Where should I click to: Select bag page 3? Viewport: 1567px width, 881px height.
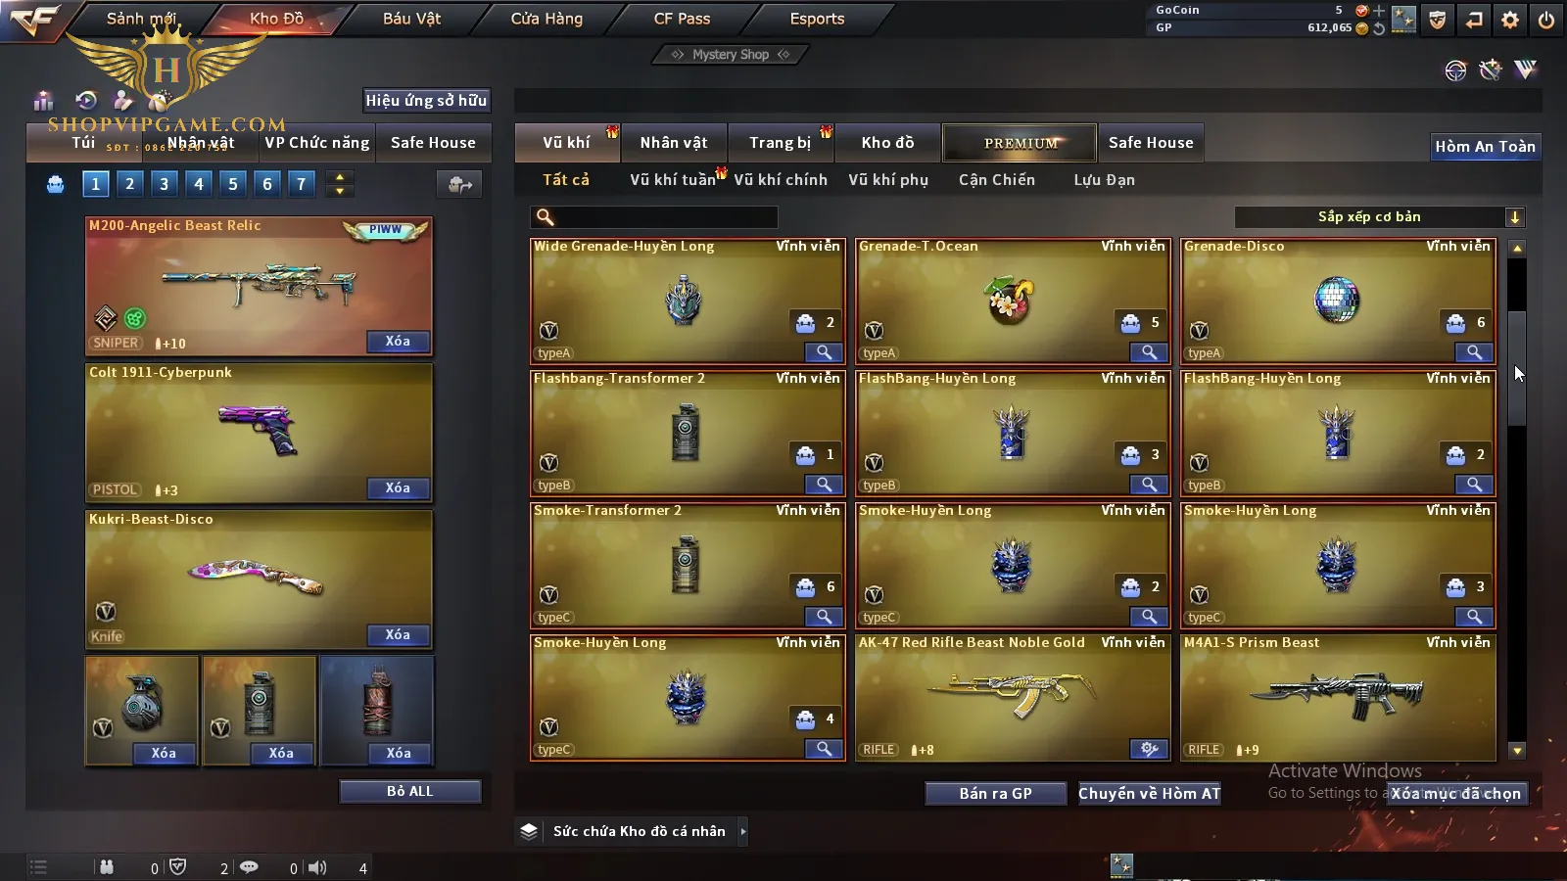pos(164,183)
